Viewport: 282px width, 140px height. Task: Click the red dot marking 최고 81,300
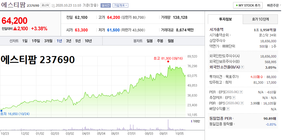click(168, 61)
